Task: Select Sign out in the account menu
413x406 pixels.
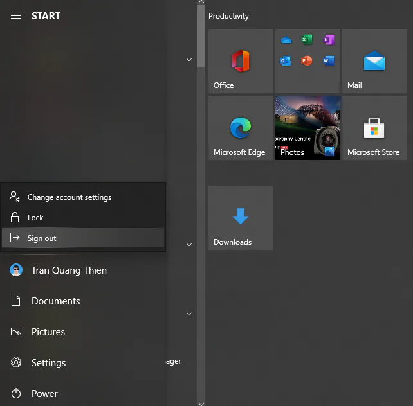Action: [x=83, y=238]
